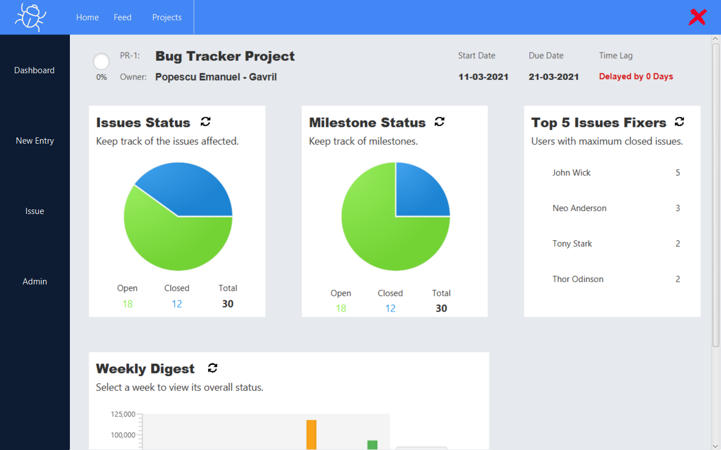
Task: Switch to the Issue section
Action: tap(34, 211)
